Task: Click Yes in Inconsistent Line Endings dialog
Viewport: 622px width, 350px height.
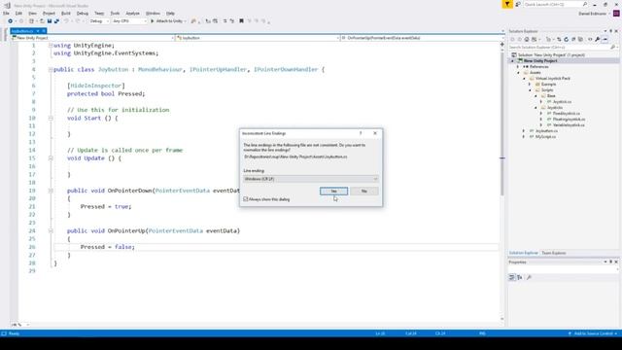Action: coord(333,192)
